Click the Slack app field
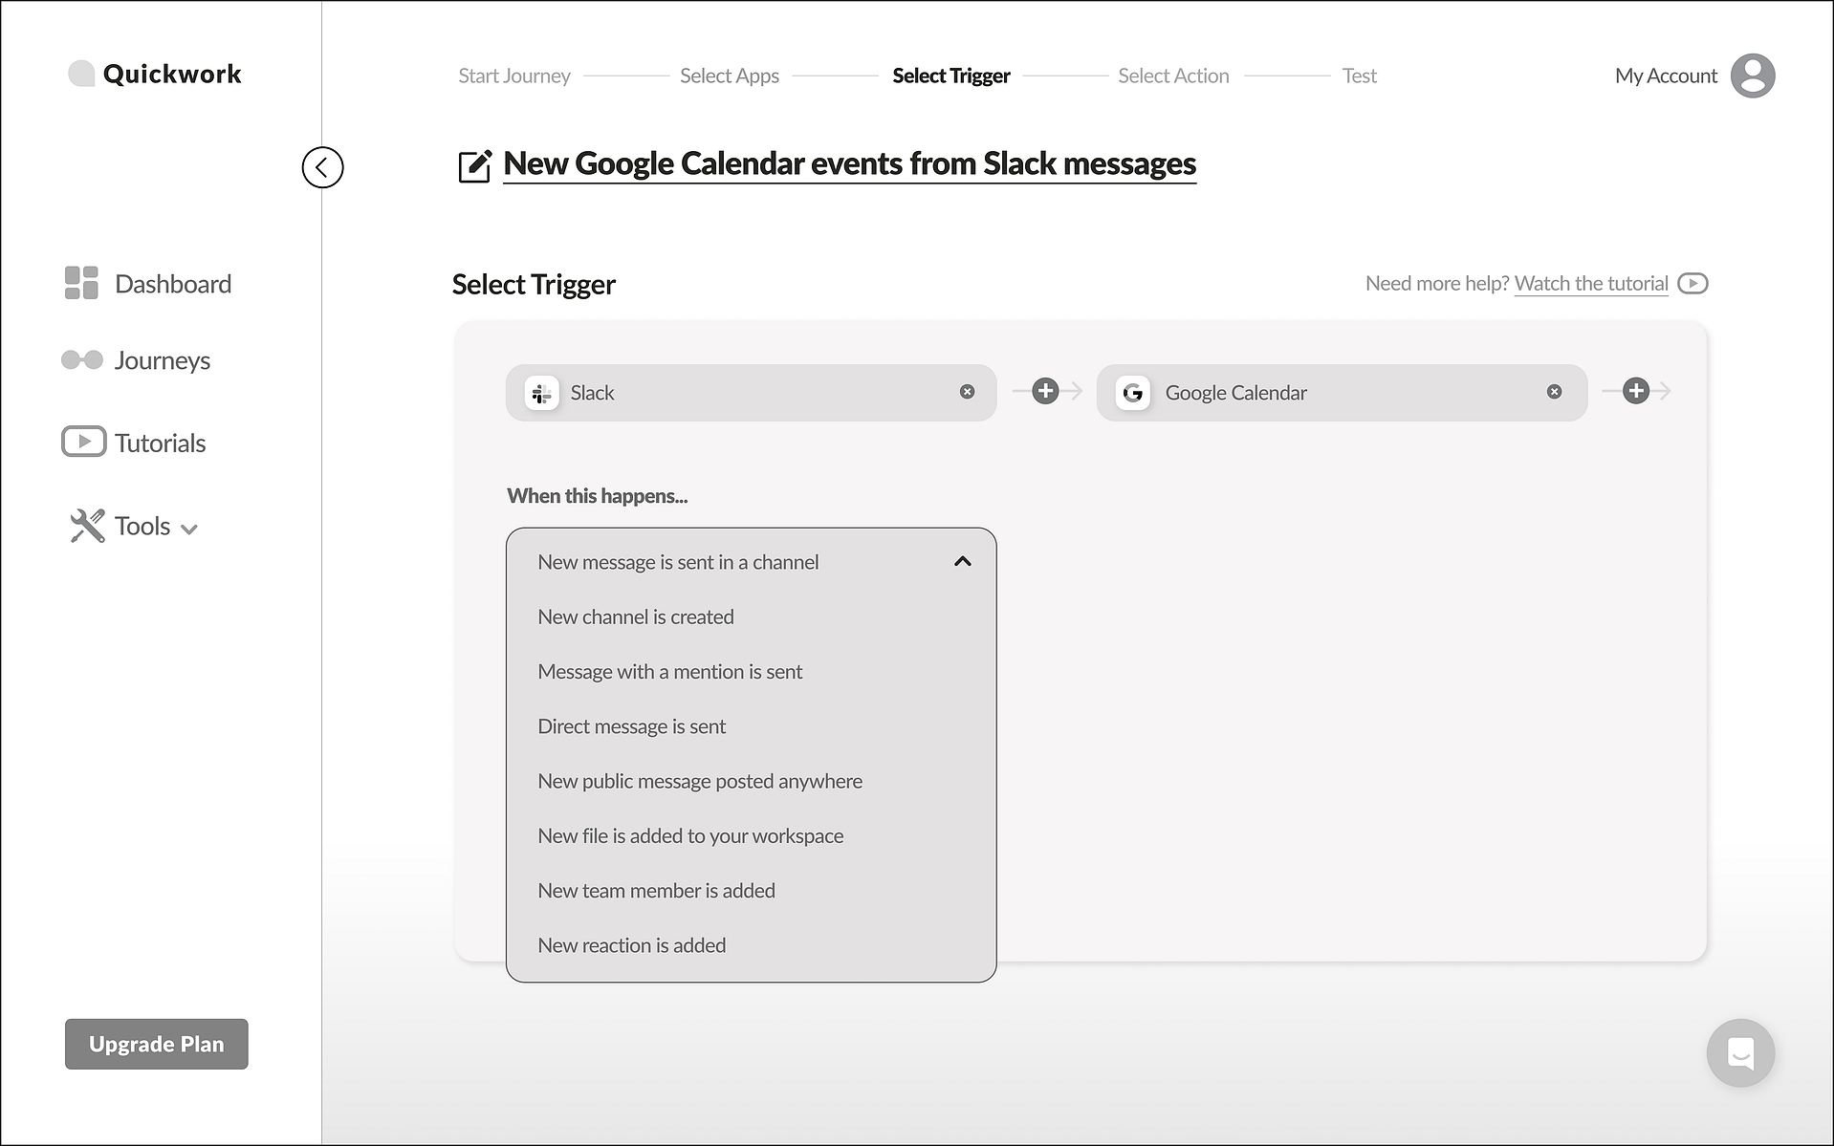This screenshot has height=1146, width=1834. point(752,393)
